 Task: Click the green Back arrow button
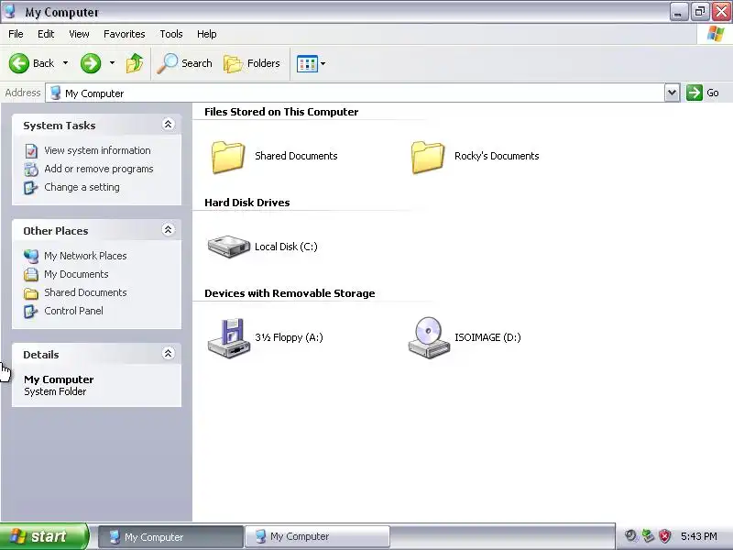[x=19, y=63]
